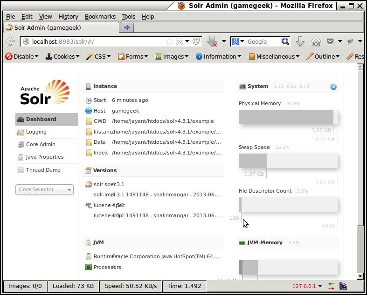Open the Miscellaneous toolbar dropdown
This screenshot has height=295, width=367.
(274, 56)
